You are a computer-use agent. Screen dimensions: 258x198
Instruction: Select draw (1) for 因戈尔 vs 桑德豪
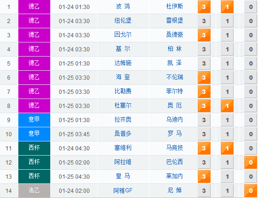(x=227, y=35)
